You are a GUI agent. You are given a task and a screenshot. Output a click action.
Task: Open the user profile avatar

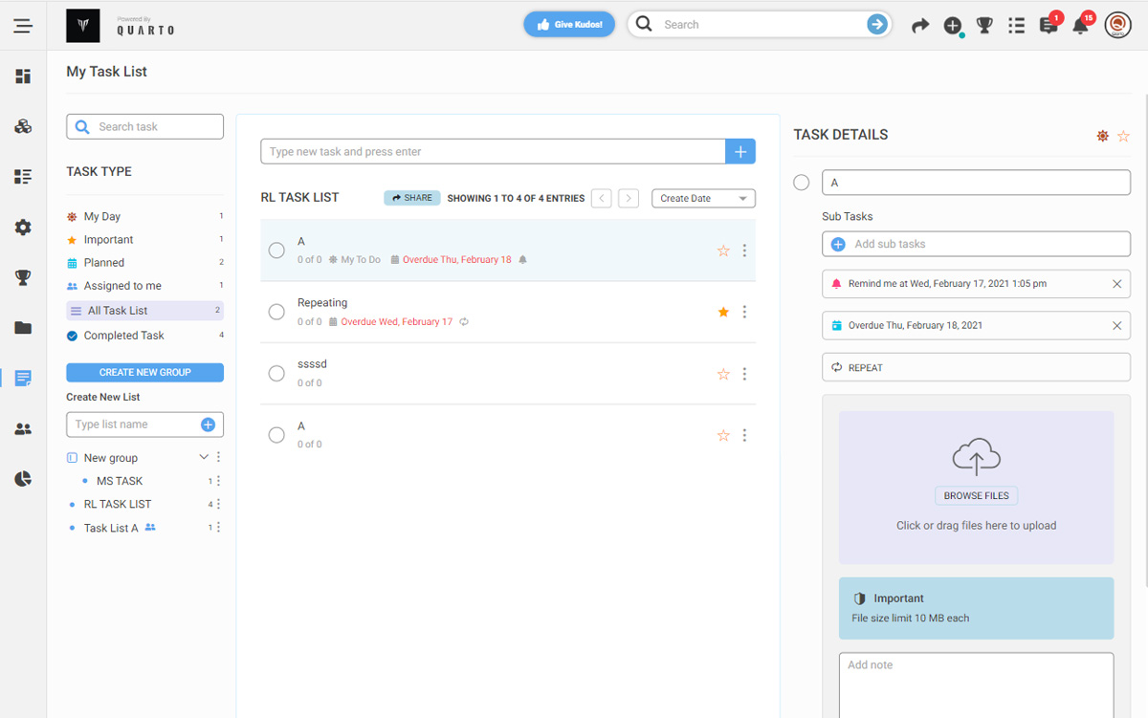[x=1117, y=26]
